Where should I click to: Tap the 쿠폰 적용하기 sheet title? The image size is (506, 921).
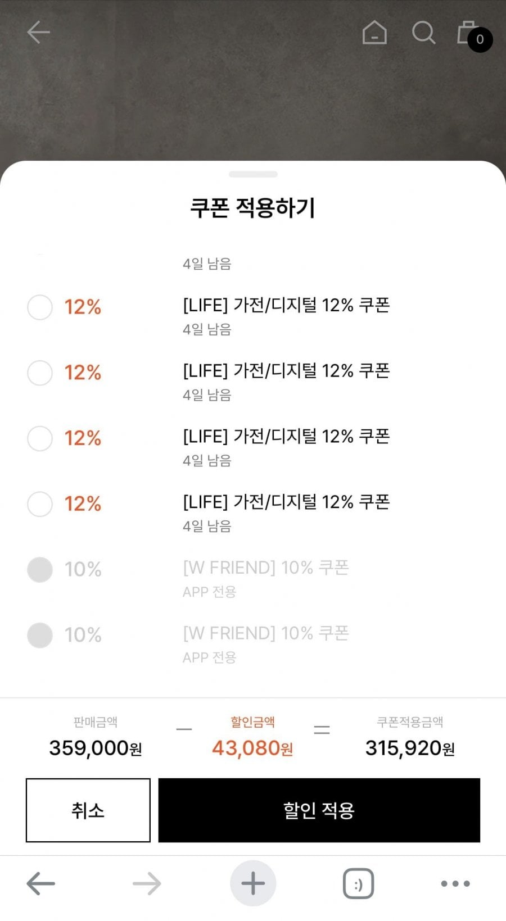(253, 208)
